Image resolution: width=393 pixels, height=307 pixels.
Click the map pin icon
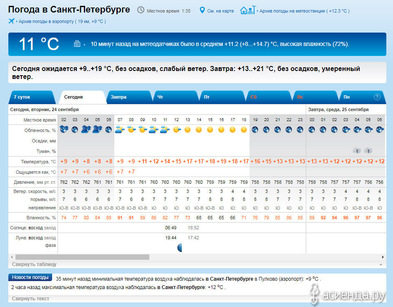click(x=202, y=10)
